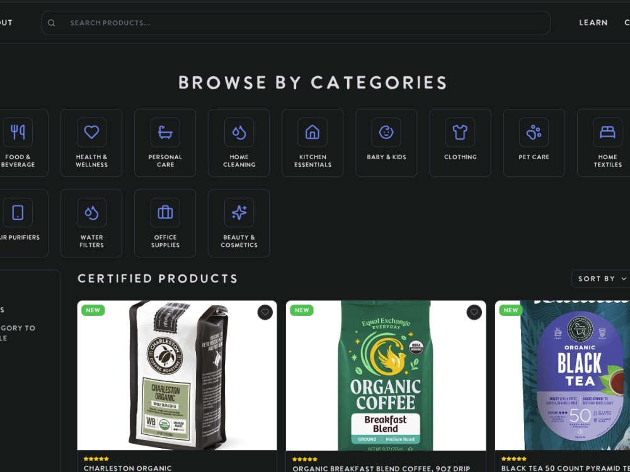This screenshot has width=630, height=472.
Task: Favorite Organic Breakfast Blend coffee with heart
Action: point(474,312)
